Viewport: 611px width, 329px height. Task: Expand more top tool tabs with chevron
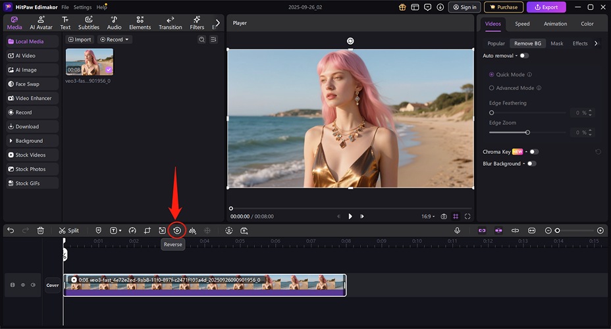tap(218, 23)
